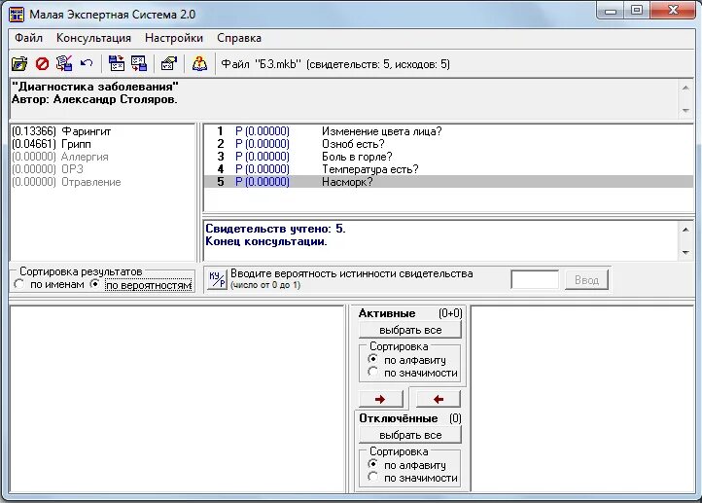702x503 pixels.
Task: Click the Конец консультации message
Action: (266, 241)
